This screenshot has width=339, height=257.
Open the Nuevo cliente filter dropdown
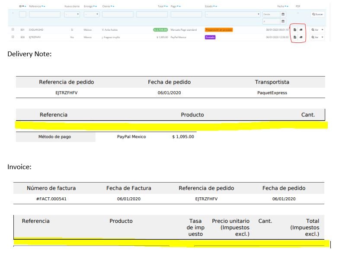[72, 14]
